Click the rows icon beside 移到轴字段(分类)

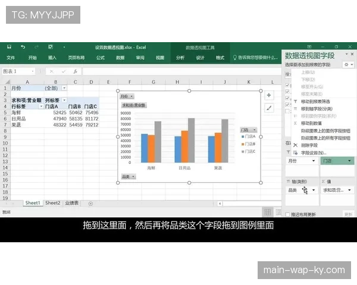click(295, 109)
